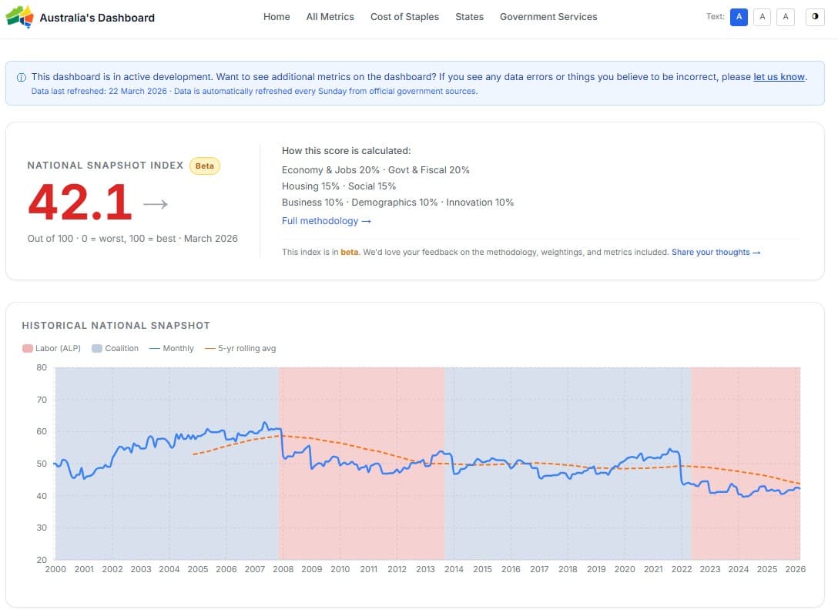
Task: Click the info icon in the notice banner
Action: click(20, 76)
